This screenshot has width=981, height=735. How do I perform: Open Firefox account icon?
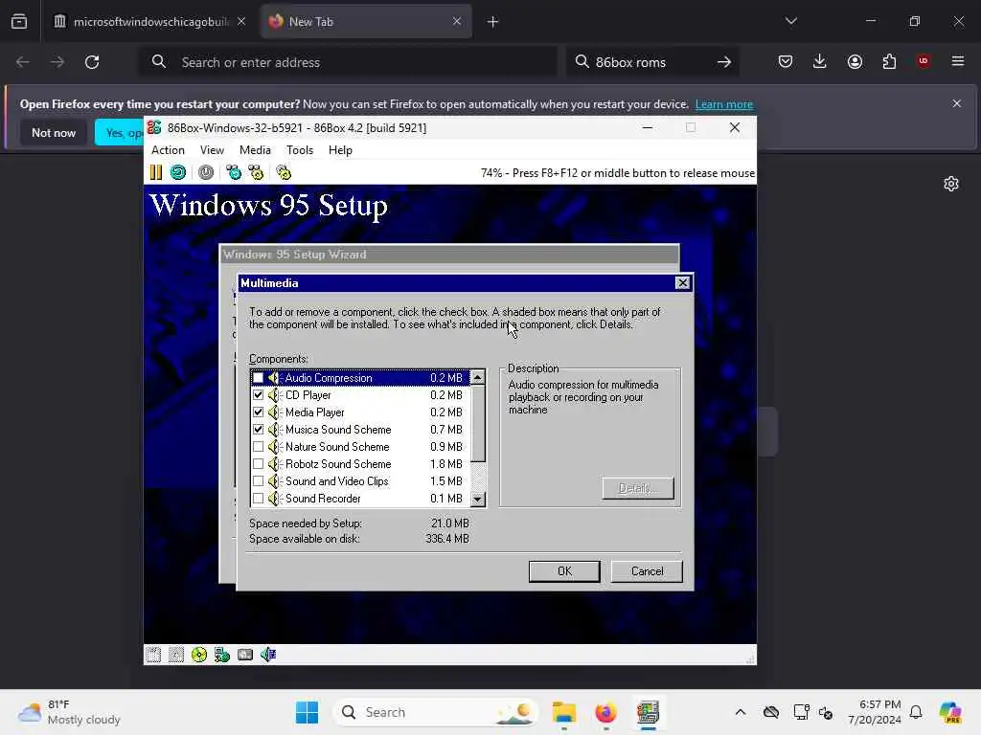(855, 61)
